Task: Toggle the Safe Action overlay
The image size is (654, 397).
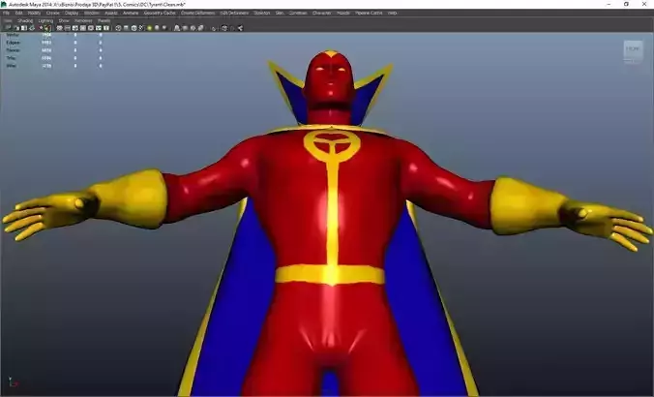Action: (x=99, y=28)
